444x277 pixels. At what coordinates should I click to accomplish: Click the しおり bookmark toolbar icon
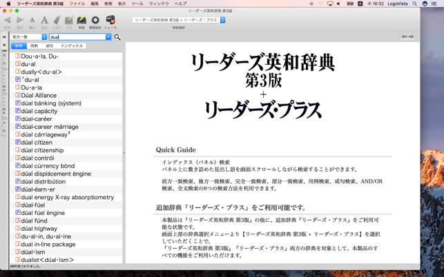pyautogui.click(x=57, y=21)
